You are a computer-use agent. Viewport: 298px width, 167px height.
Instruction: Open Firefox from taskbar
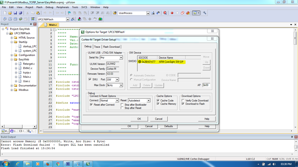point(48,164)
